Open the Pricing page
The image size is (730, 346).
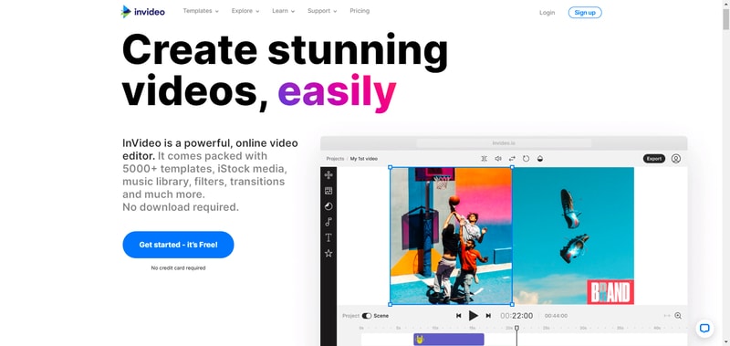(360, 11)
